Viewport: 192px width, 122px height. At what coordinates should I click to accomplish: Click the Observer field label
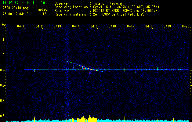click(x=62, y=3)
